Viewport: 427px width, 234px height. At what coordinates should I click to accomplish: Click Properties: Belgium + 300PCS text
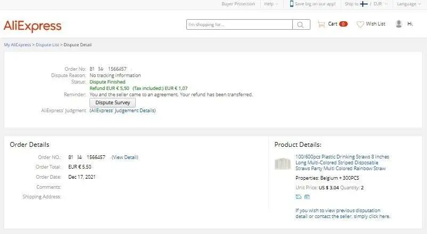pyautogui.click(x=327, y=178)
